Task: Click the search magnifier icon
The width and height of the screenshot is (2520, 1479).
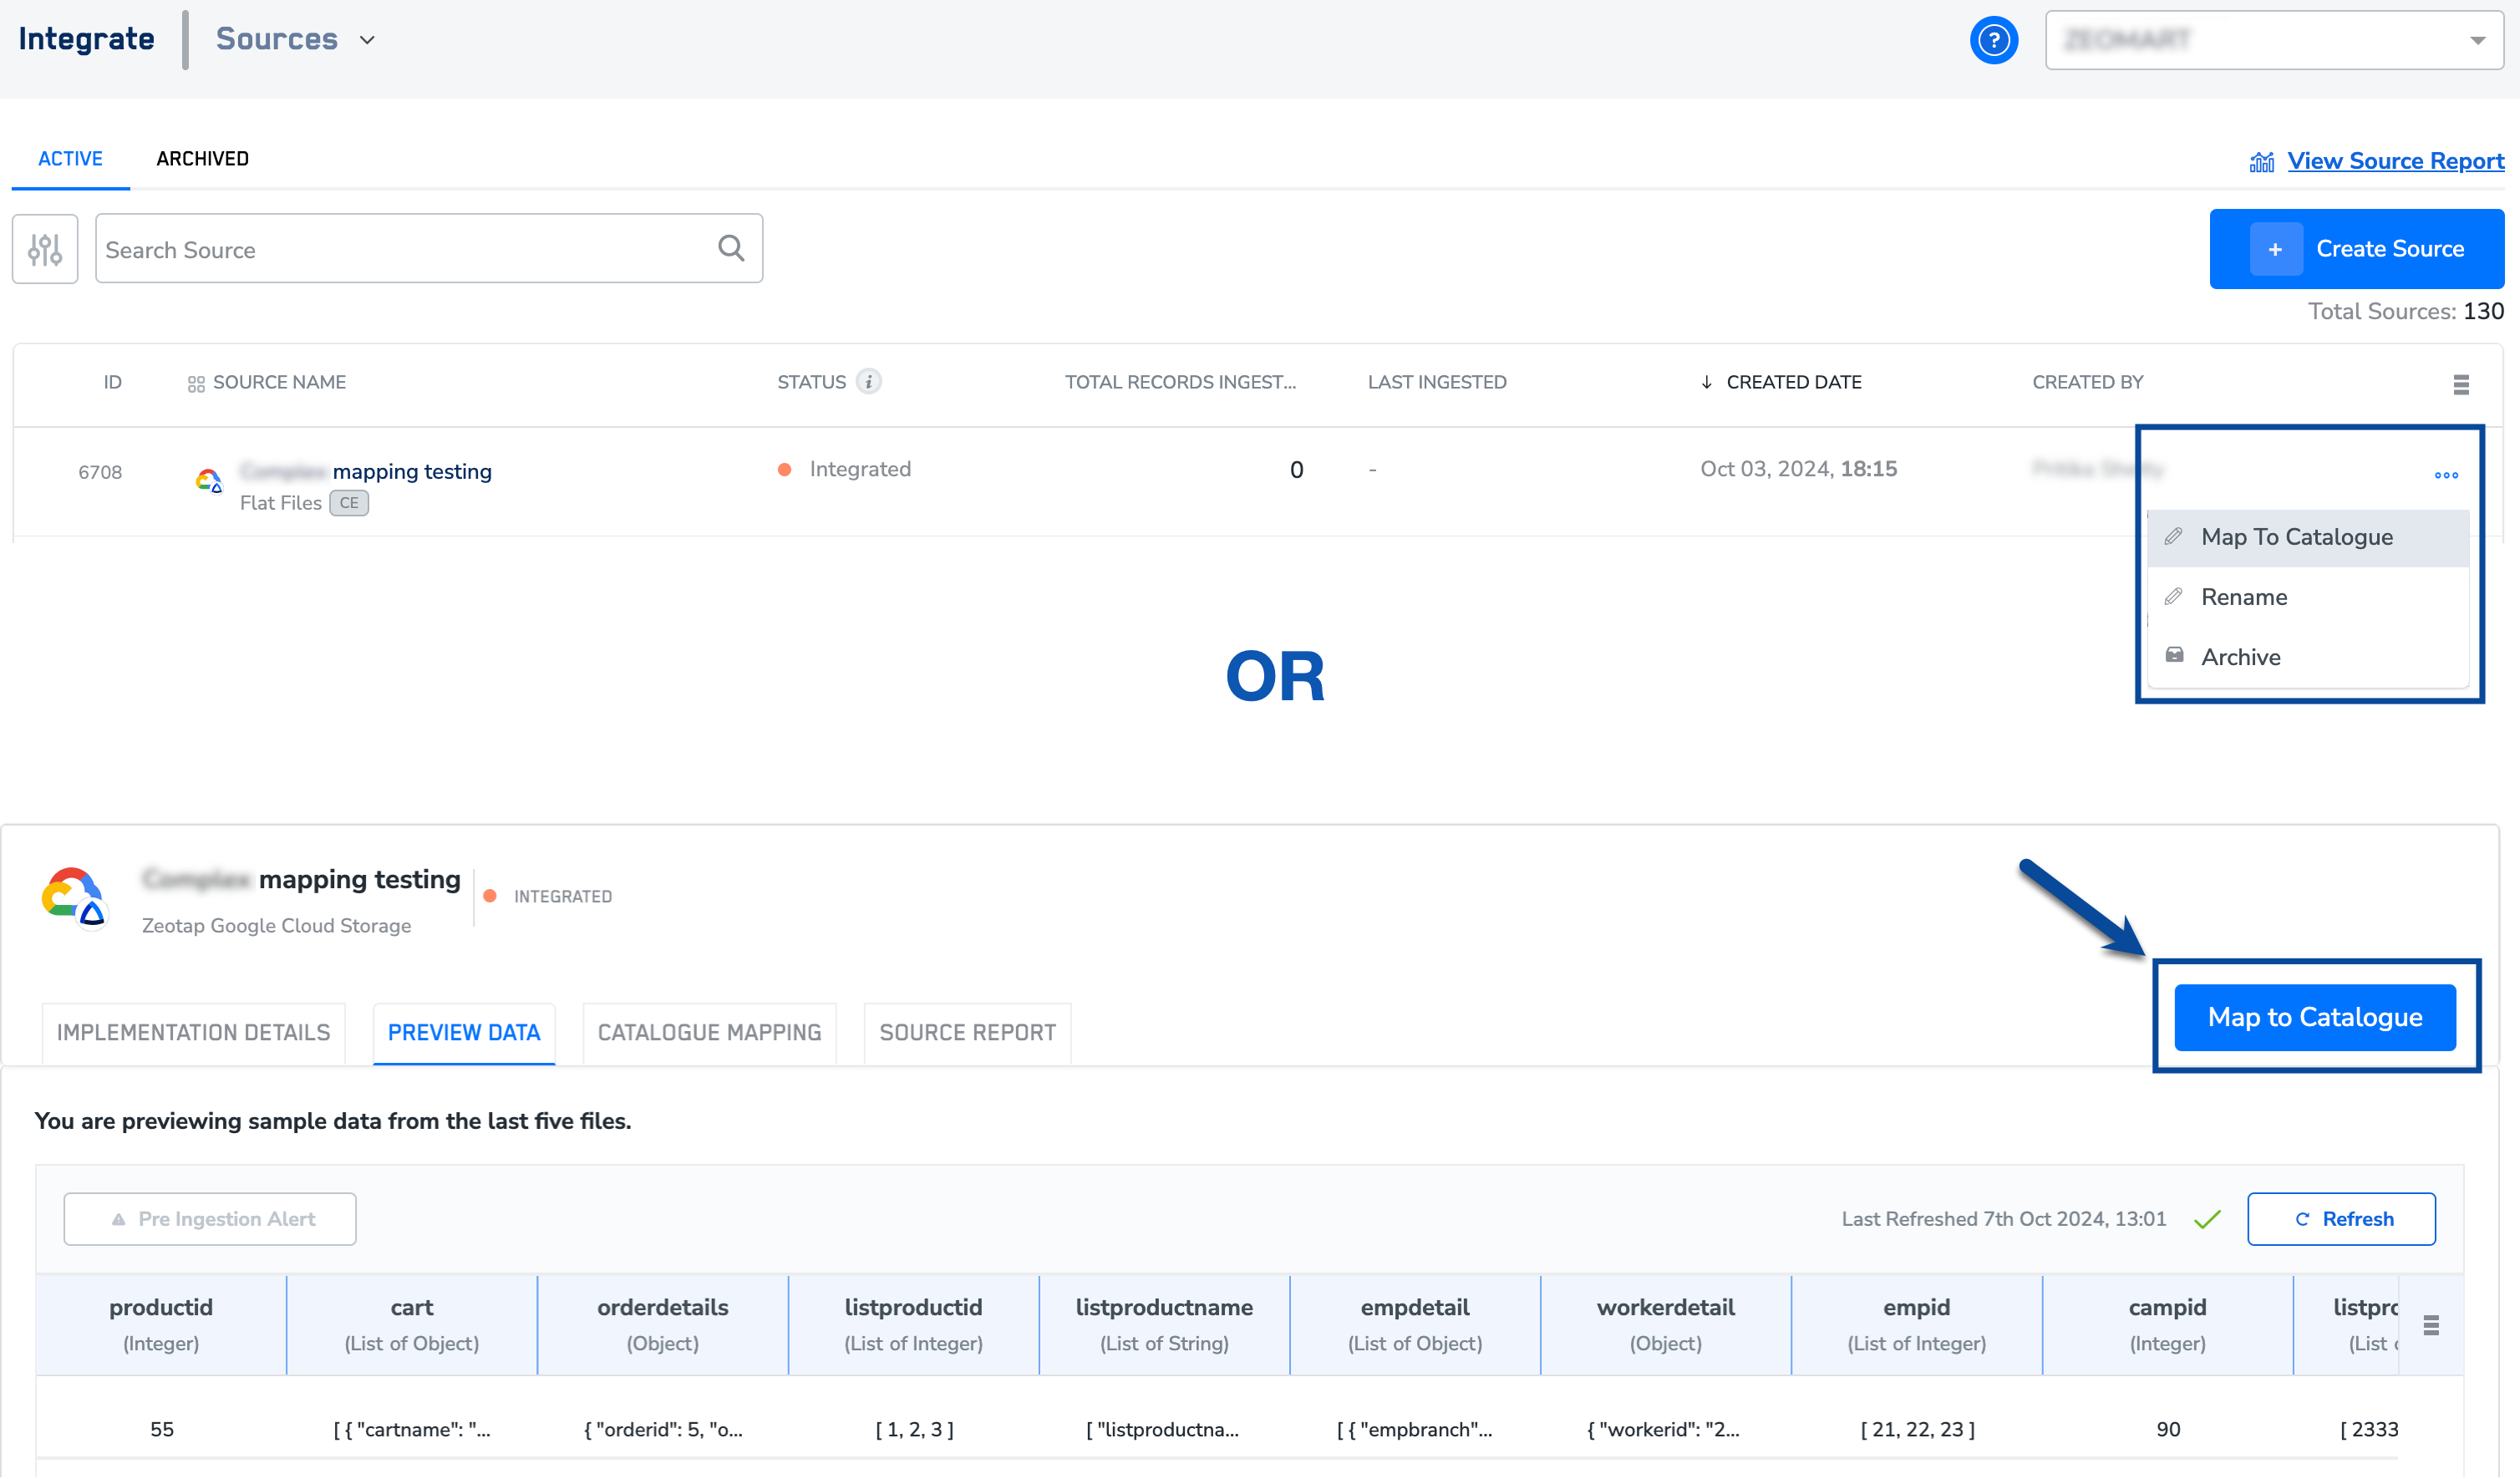Action: [731, 248]
